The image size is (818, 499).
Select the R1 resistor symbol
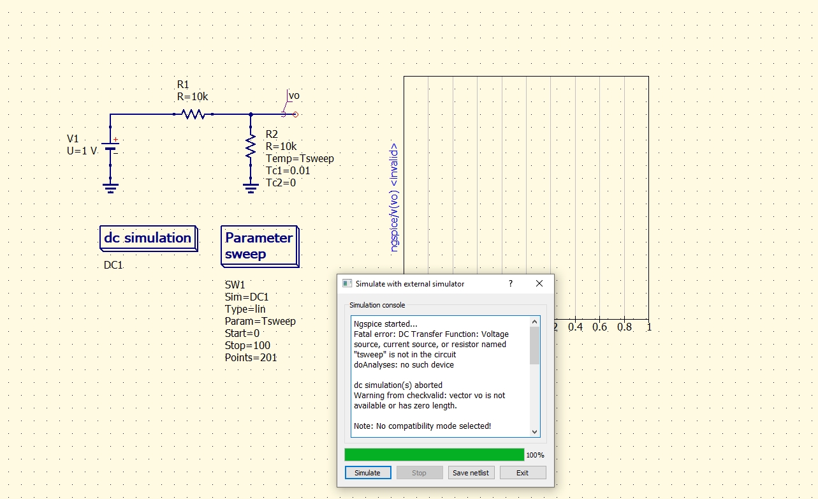[193, 114]
